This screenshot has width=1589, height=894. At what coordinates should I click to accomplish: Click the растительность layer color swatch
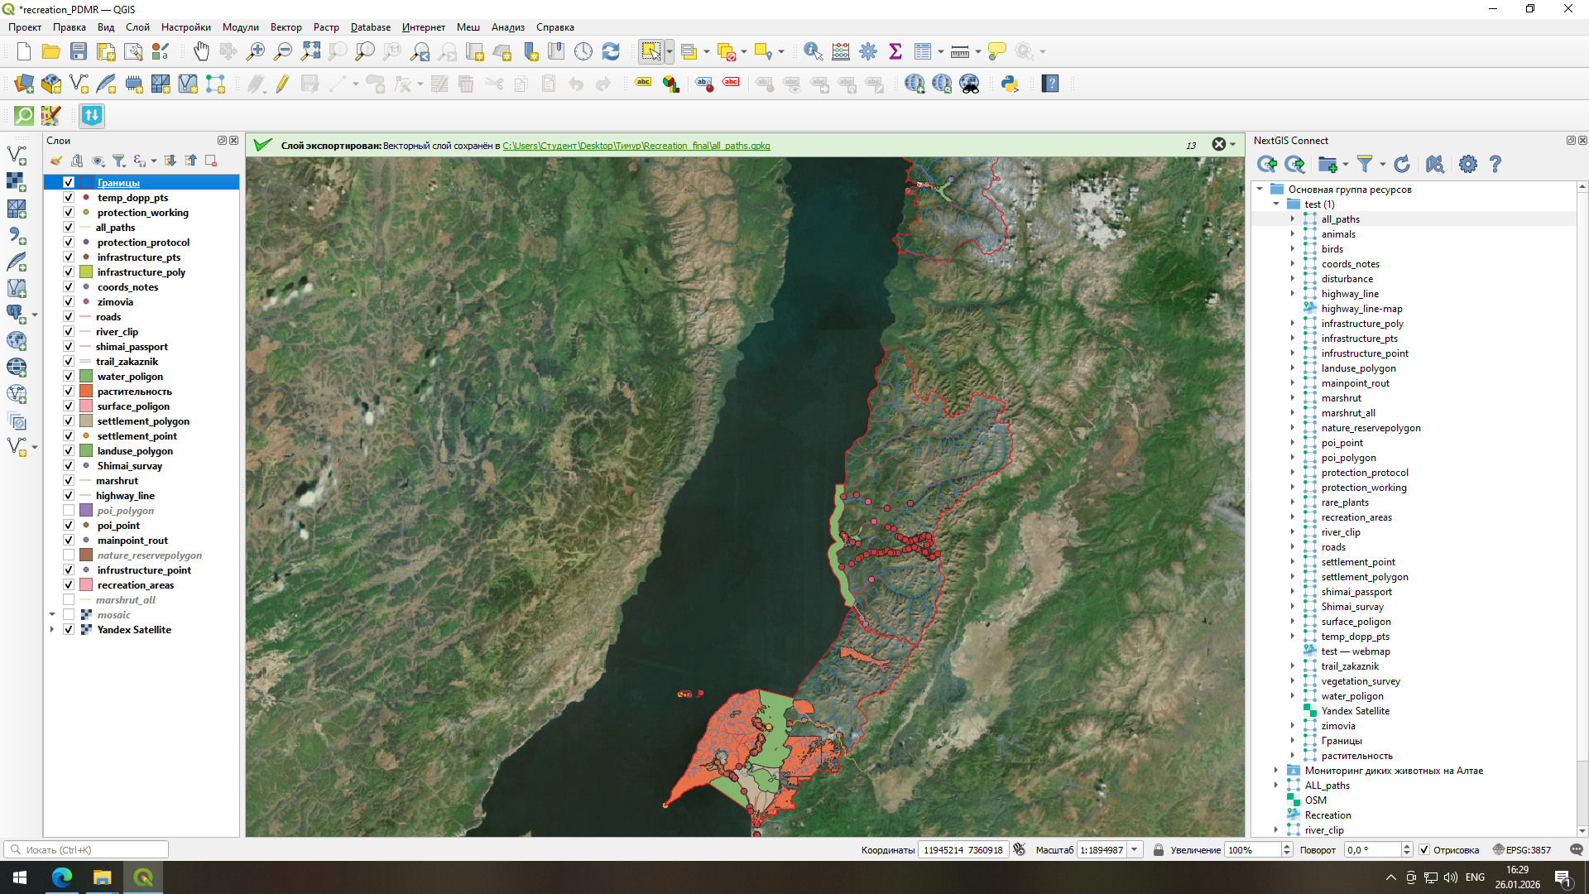pyautogui.click(x=86, y=392)
